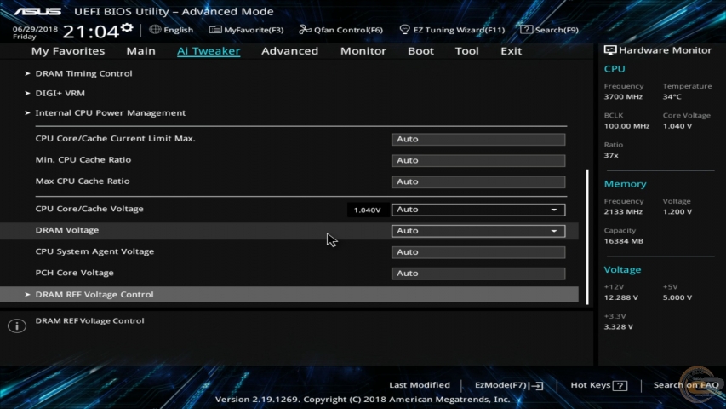Go to the Advanced tab
726x409 pixels.
point(290,51)
